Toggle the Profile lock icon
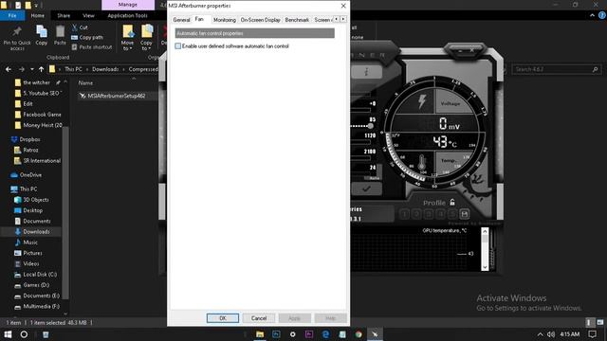Viewport: 607px width, 341px height. coord(452,202)
